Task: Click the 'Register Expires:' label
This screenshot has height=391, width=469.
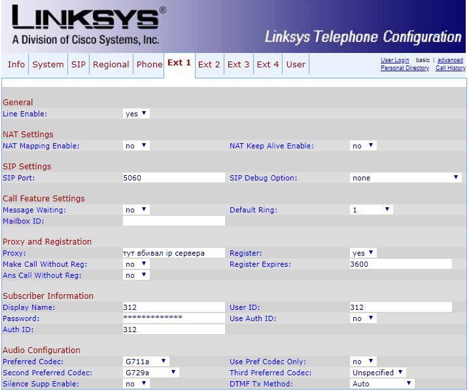Action: (260, 264)
